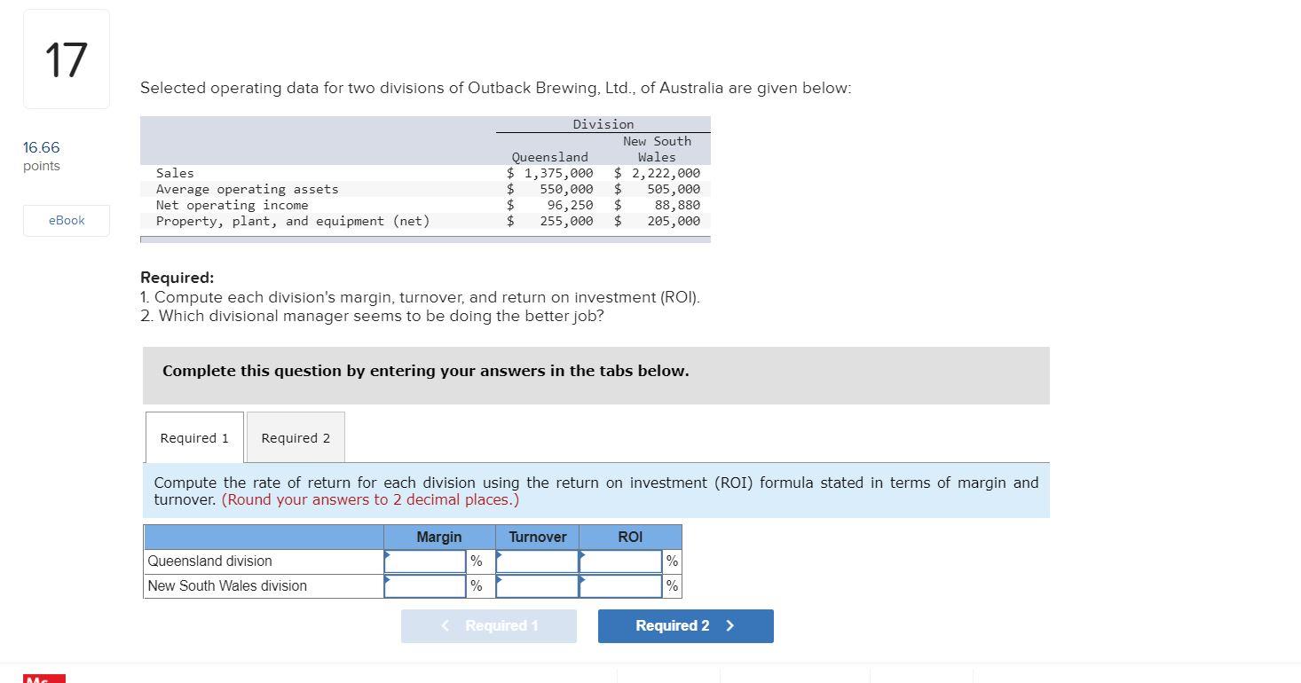
Task: Click the blue hint triangle in Queensland Margin cell
Action: [387, 554]
